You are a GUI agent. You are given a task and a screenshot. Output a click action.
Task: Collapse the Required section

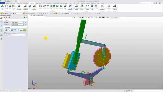tap(4, 20)
